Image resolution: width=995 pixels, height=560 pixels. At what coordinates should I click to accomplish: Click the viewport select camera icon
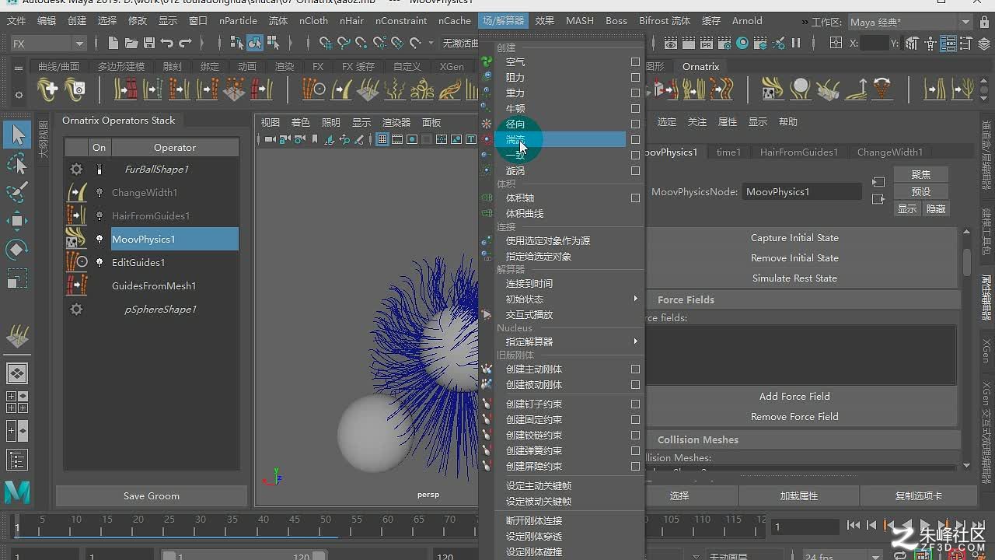point(270,140)
